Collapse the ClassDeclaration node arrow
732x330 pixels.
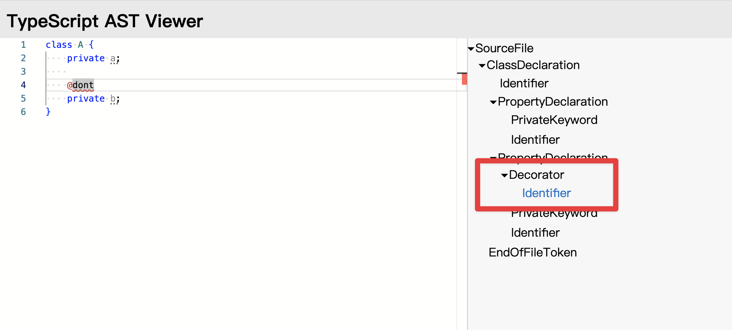pos(482,66)
